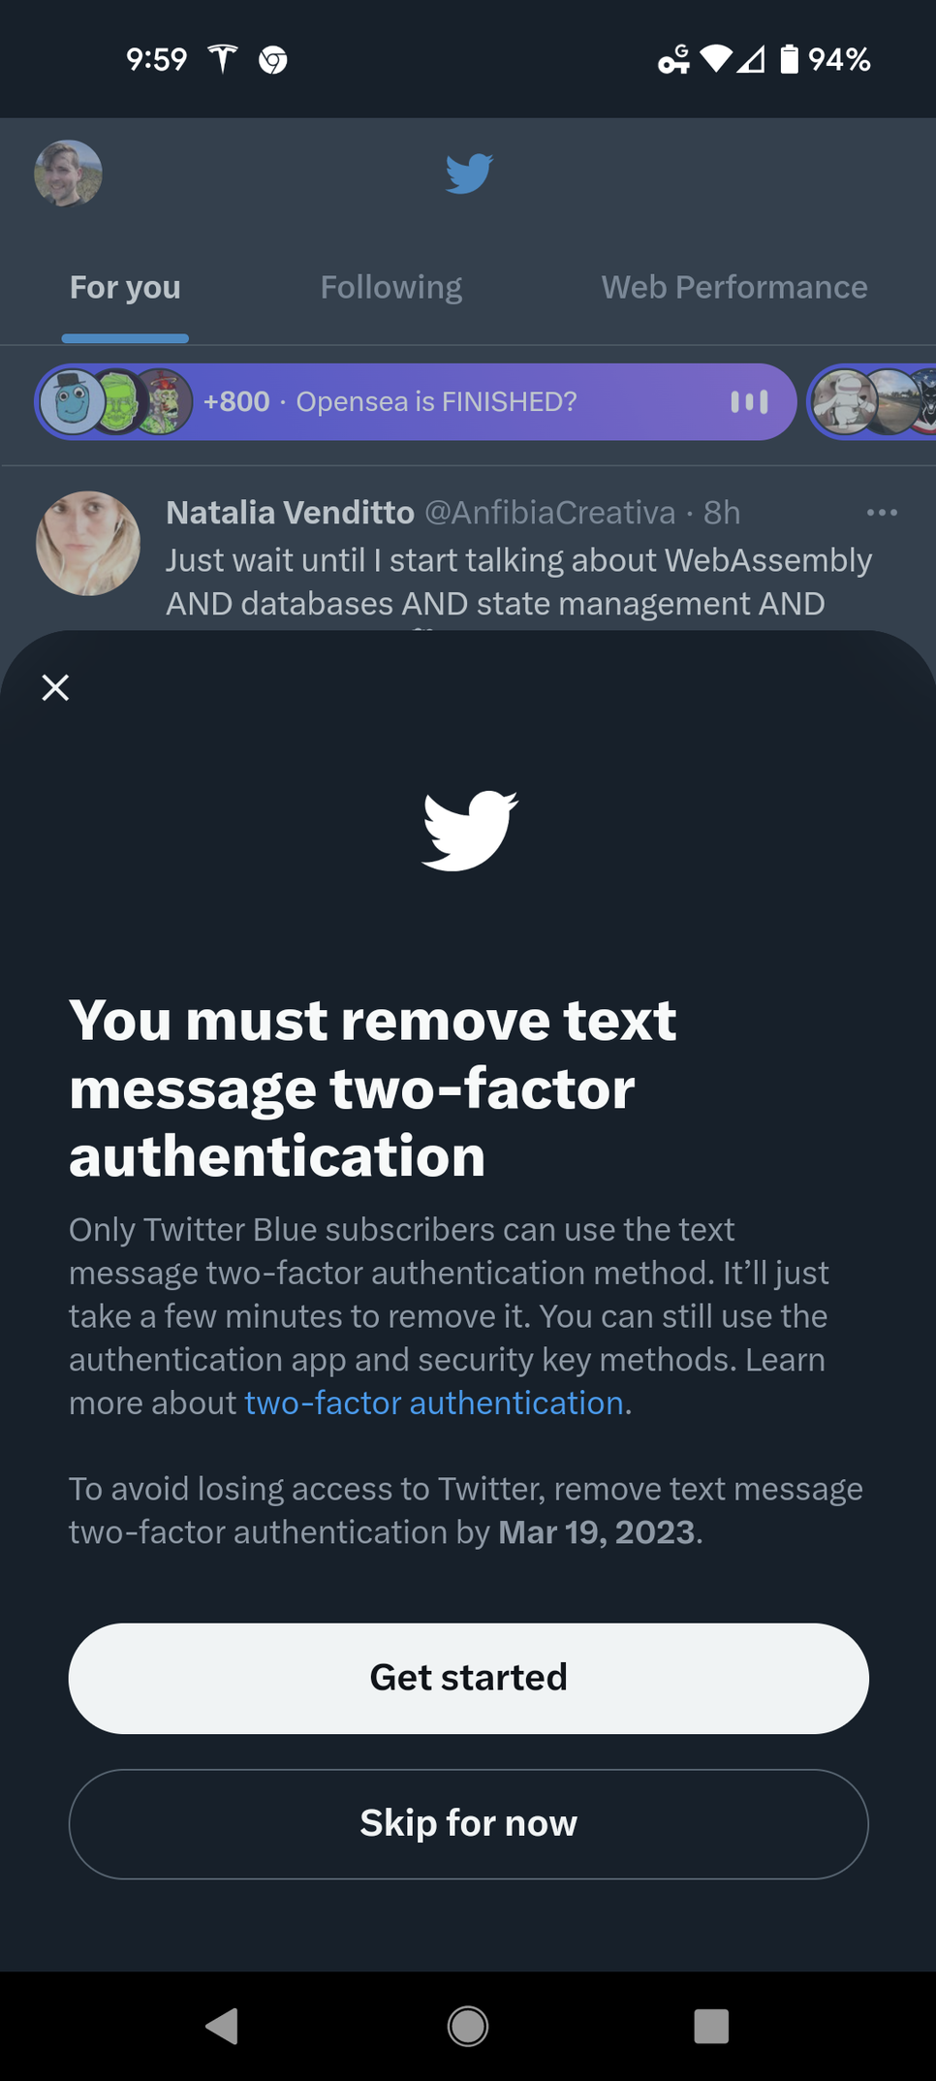The width and height of the screenshot is (936, 2081).
Task: Tap the battery icon in status bar
Action: 790,59
